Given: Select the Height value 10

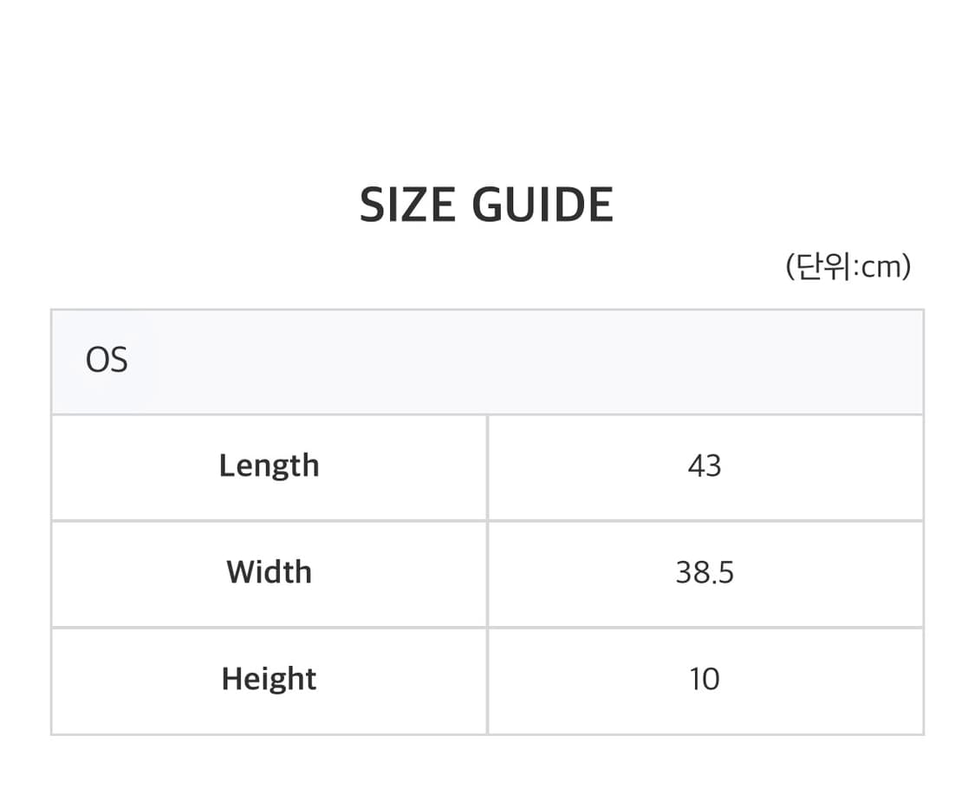Looking at the screenshot, I should pyautogui.click(x=704, y=679).
